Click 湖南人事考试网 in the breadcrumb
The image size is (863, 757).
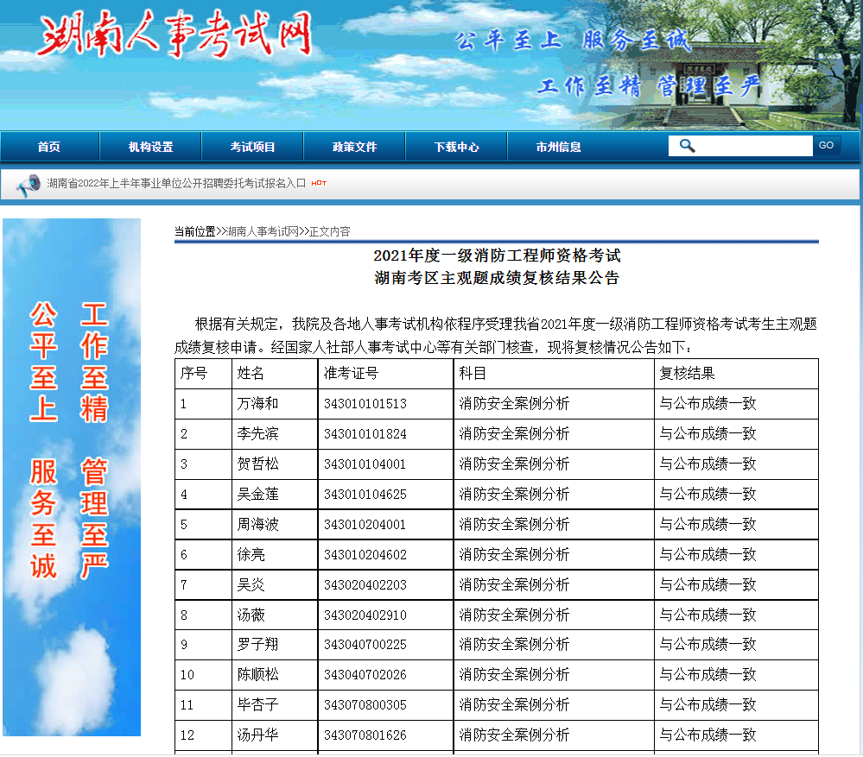263,231
